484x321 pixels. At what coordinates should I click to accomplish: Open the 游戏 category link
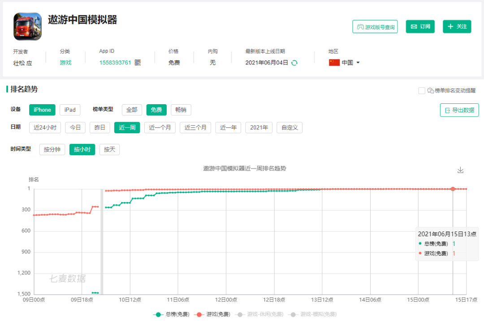pyautogui.click(x=65, y=63)
